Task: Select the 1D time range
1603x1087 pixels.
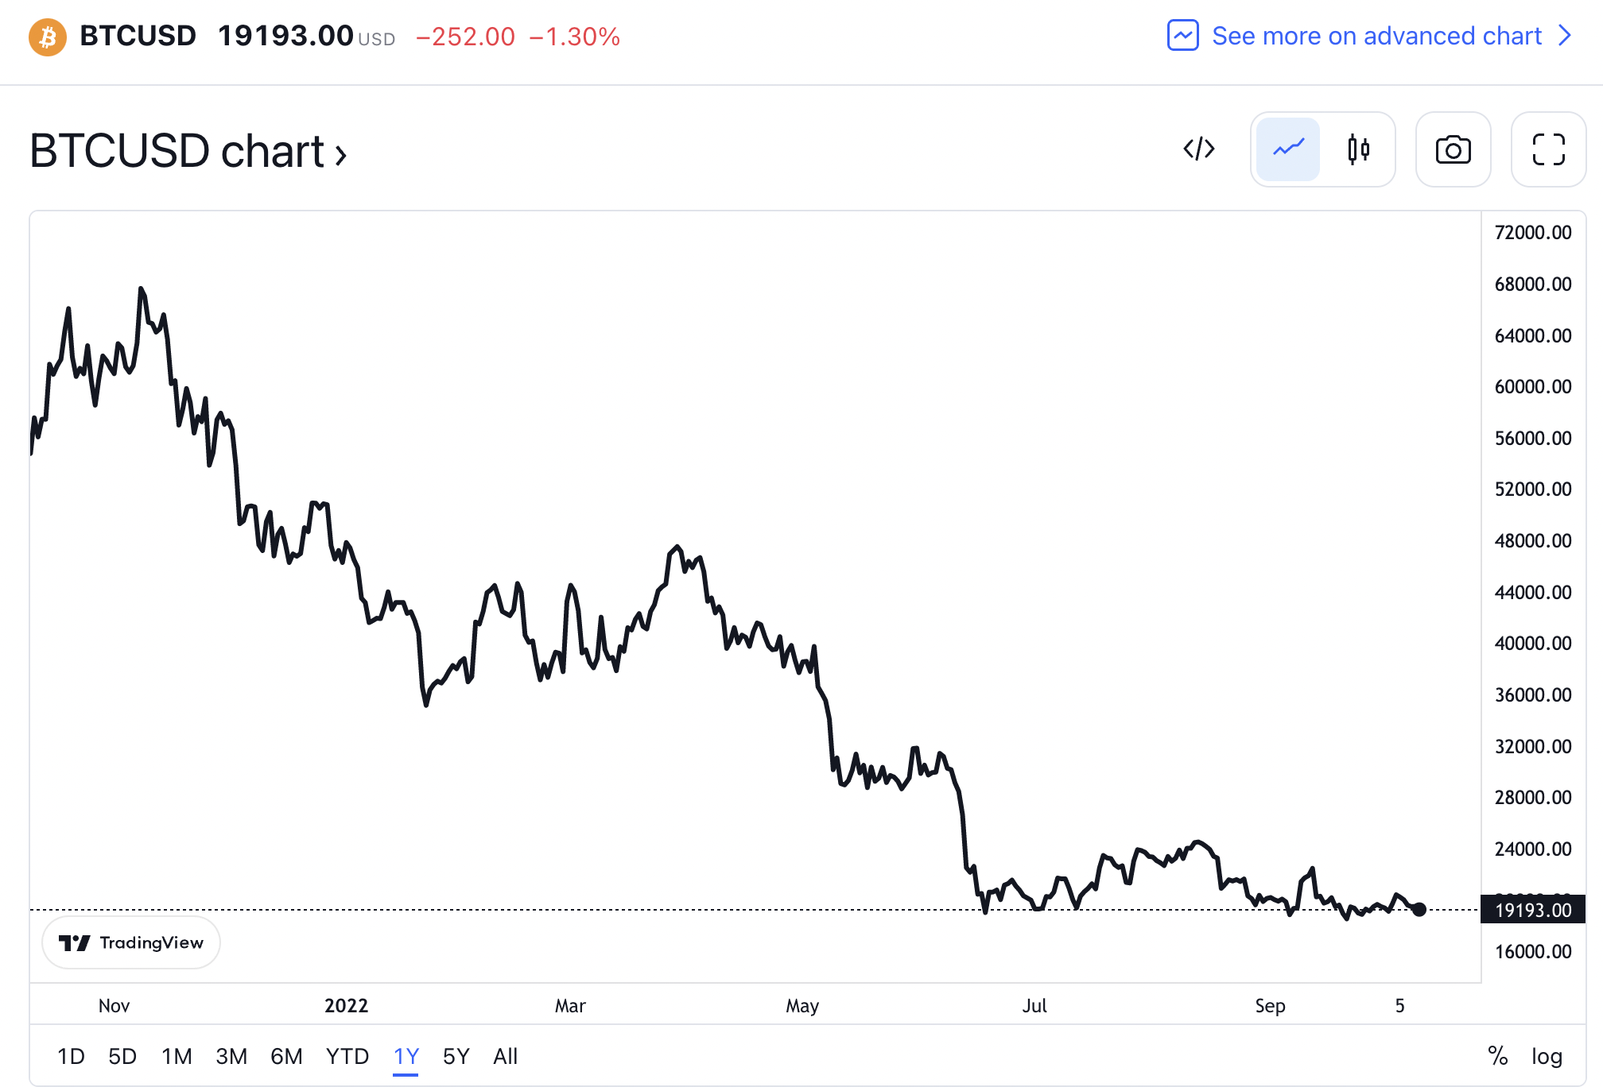Action: 71,1056
